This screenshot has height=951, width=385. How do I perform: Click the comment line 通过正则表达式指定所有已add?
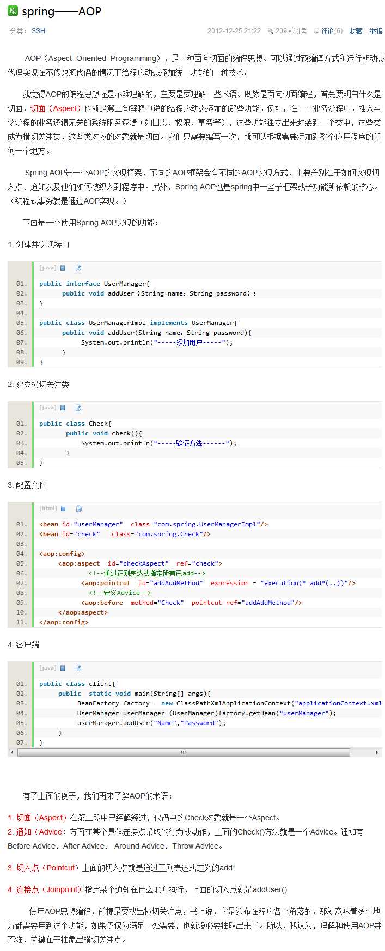coord(147,573)
